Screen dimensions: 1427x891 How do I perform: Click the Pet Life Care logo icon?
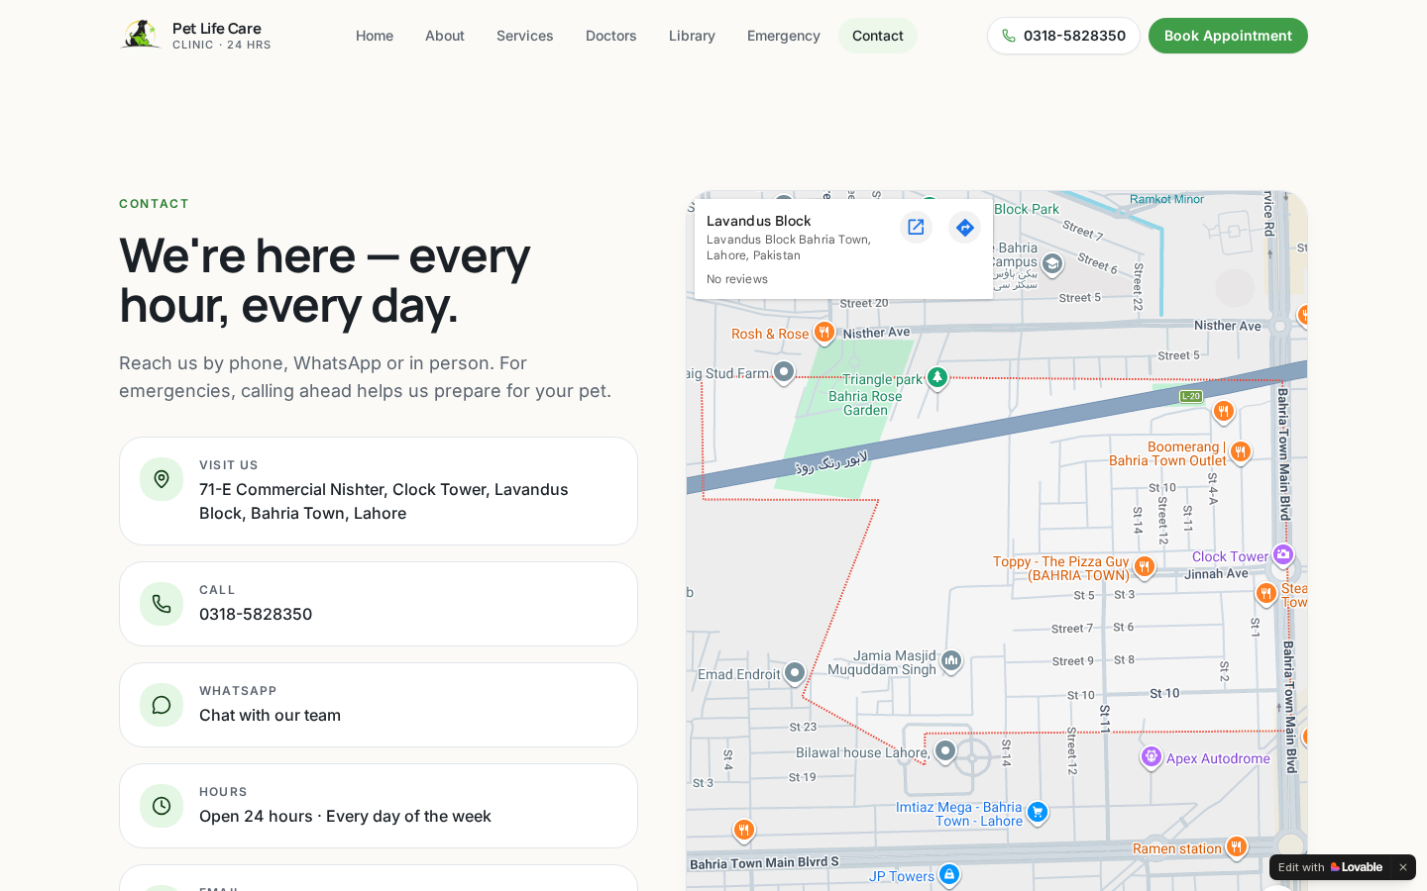point(141,35)
